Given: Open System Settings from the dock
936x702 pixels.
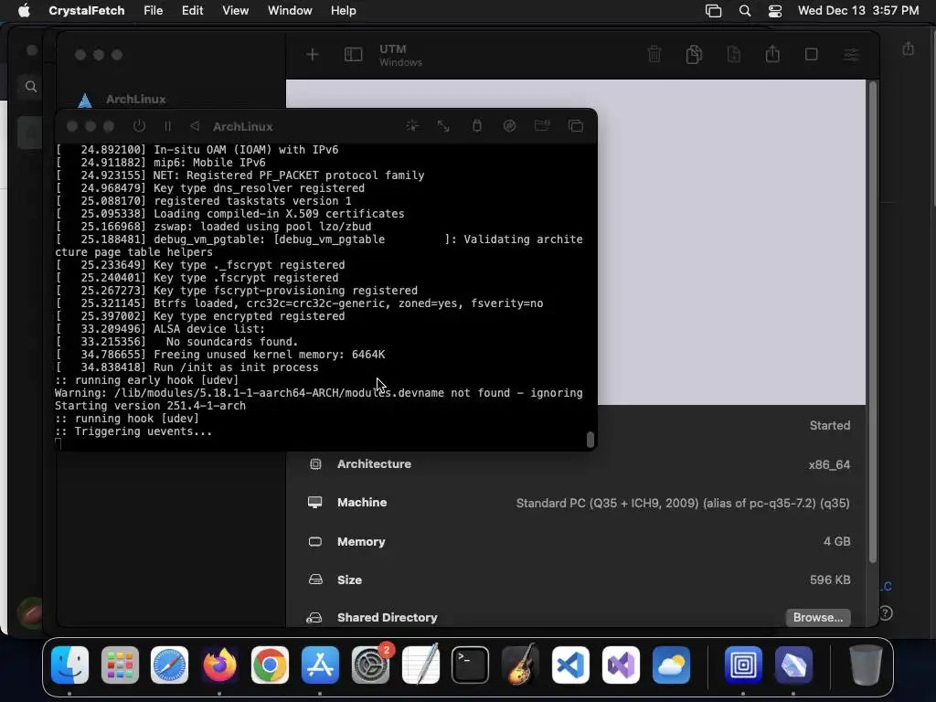Looking at the screenshot, I should point(370,665).
